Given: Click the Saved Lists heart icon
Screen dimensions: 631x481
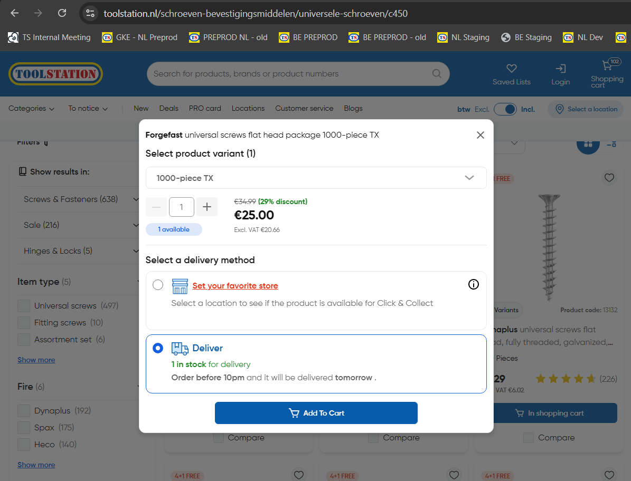Looking at the screenshot, I should coord(511,69).
